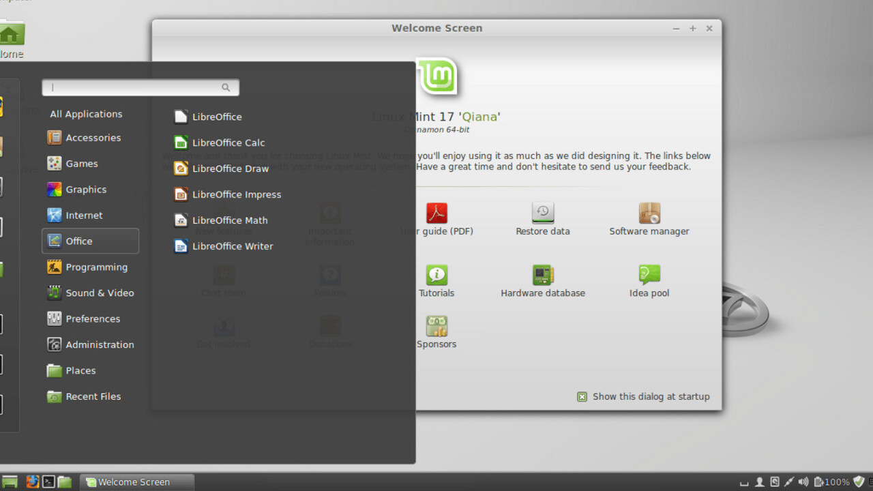The width and height of the screenshot is (873, 491).
Task: Open the Idea pool icon
Action: (649, 276)
